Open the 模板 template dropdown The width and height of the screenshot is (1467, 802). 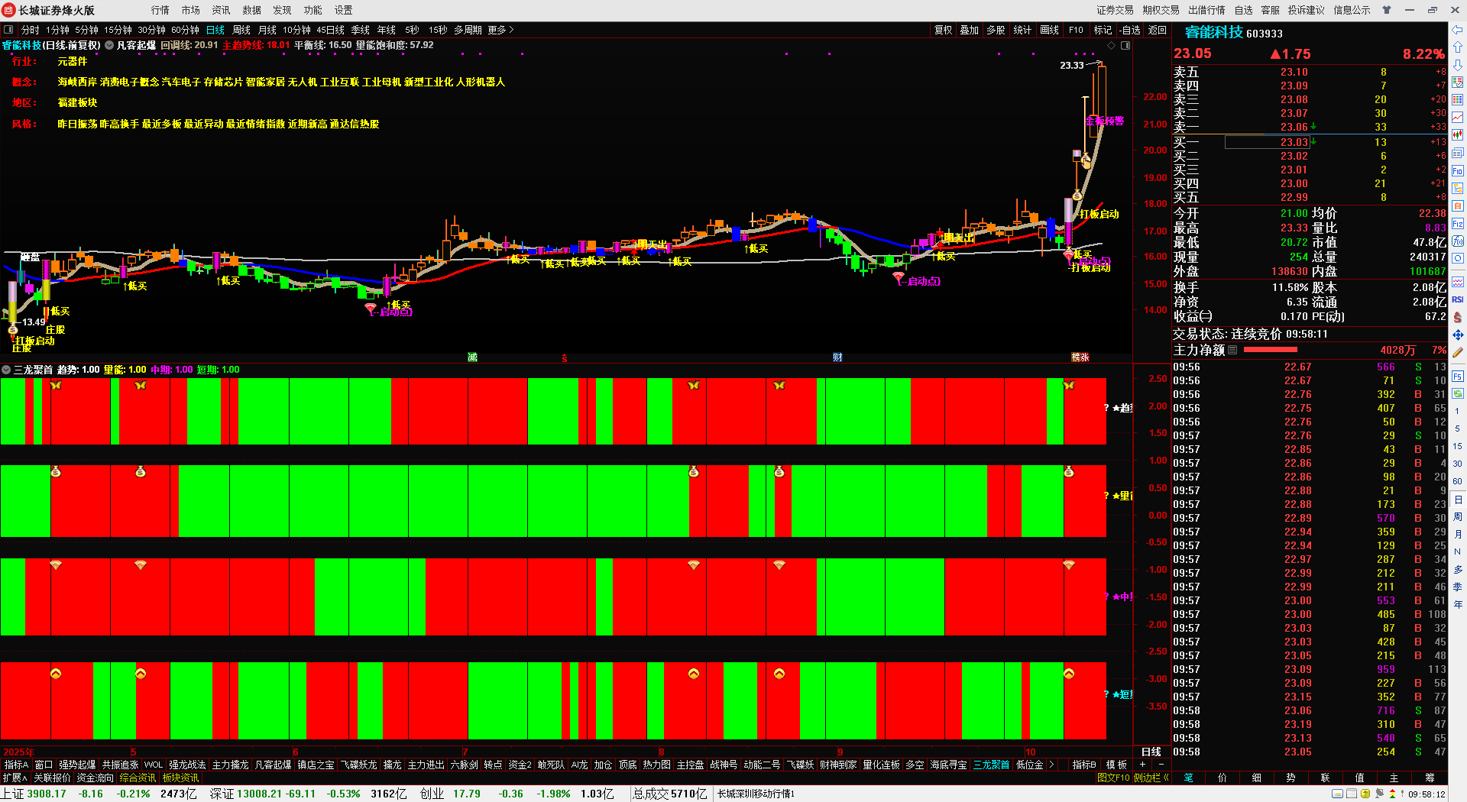[x=1117, y=765]
